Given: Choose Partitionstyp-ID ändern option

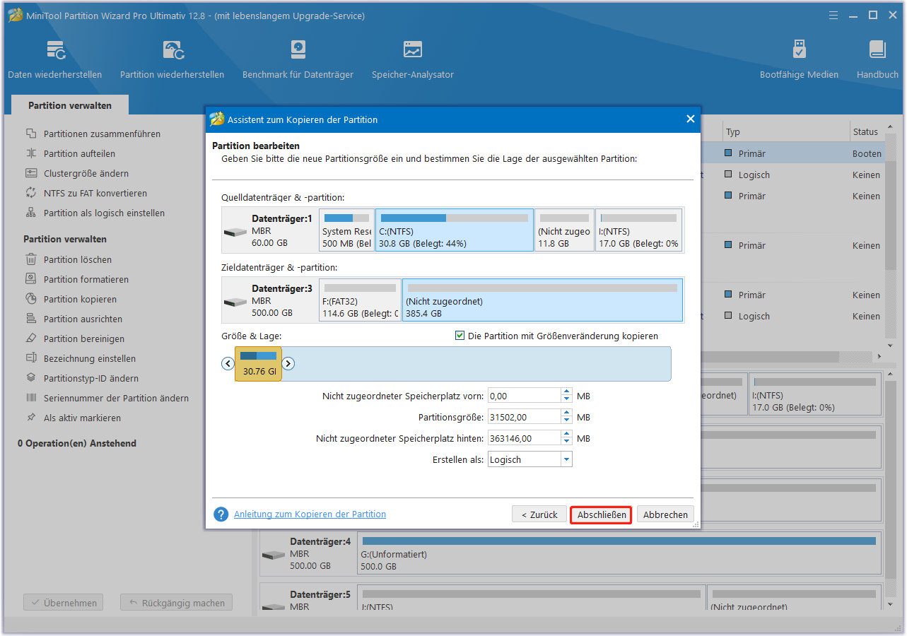Looking at the screenshot, I should point(91,378).
